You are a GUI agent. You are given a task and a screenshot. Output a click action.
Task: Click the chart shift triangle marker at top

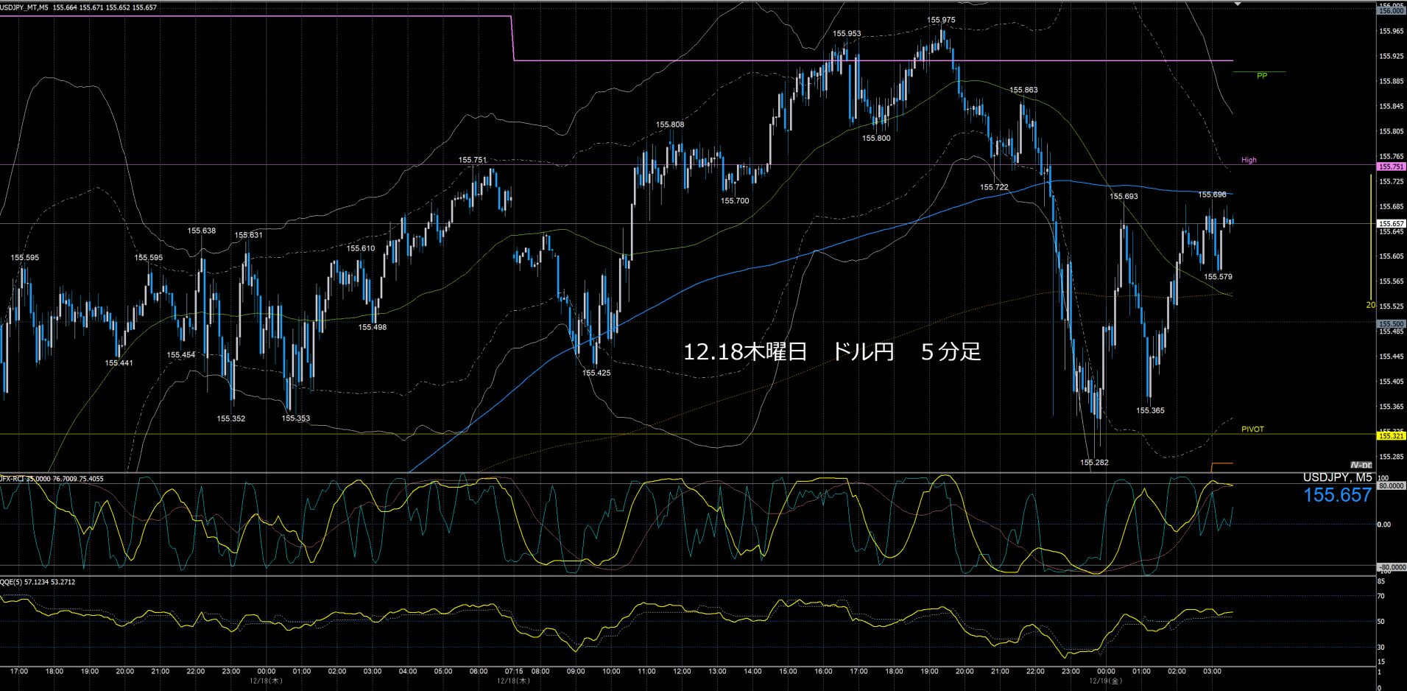tap(1238, 4)
